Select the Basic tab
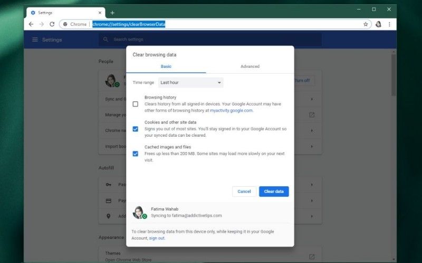Image resolution: width=422 pixels, height=263 pixels. point(166,66)
